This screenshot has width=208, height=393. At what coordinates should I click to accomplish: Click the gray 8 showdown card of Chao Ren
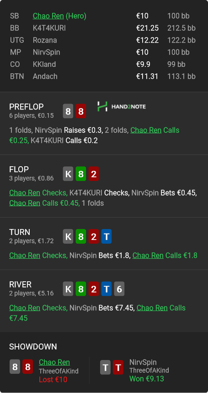[x=15, y=366]
